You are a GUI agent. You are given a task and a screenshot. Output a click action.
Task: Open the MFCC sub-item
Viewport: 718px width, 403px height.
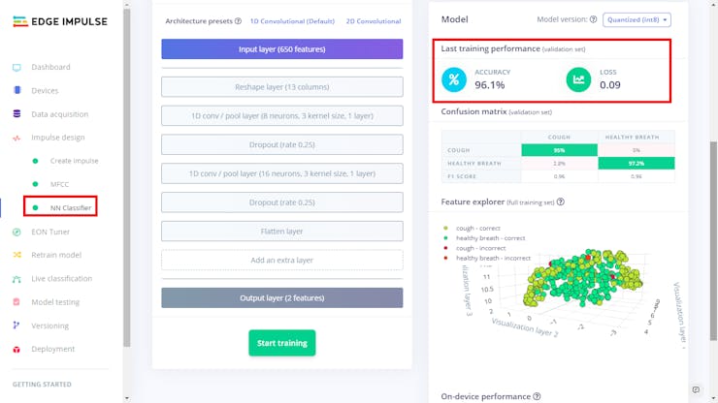(x=59, y=184)
